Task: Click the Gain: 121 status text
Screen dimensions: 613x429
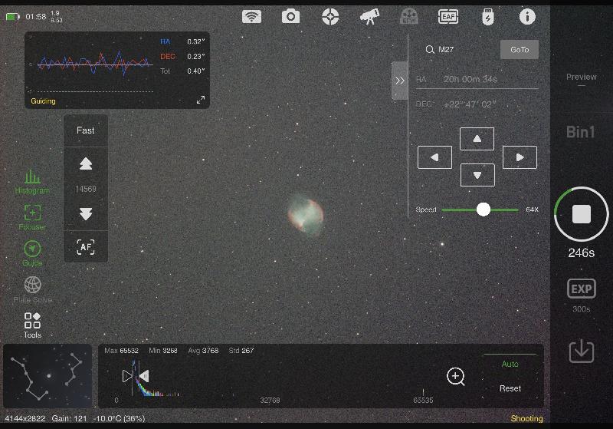Action: [69, 418]
